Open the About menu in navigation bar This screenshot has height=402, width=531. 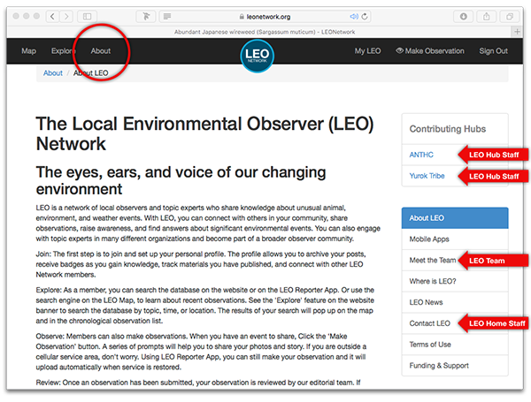(100, 51)
